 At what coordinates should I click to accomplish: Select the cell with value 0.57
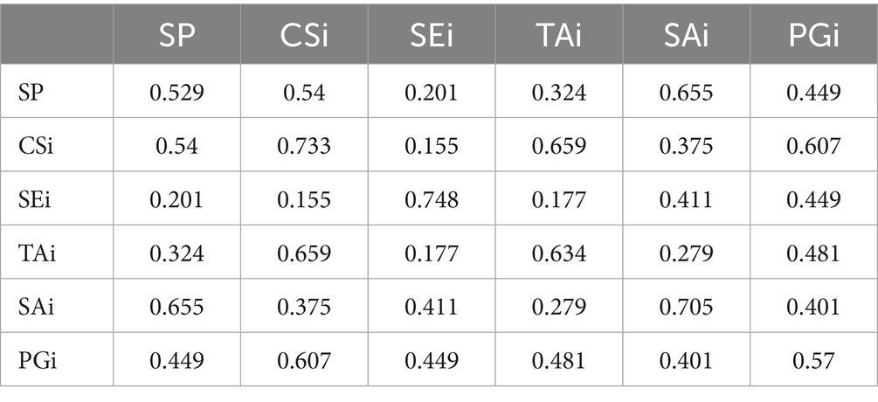click(813, 361)
